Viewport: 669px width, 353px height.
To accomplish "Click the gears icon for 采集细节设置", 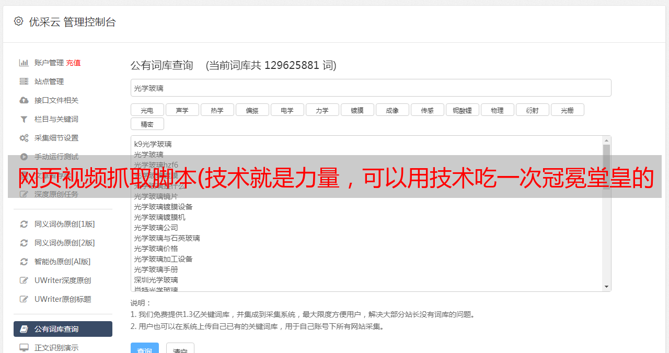I will click(x=24, y=138).
